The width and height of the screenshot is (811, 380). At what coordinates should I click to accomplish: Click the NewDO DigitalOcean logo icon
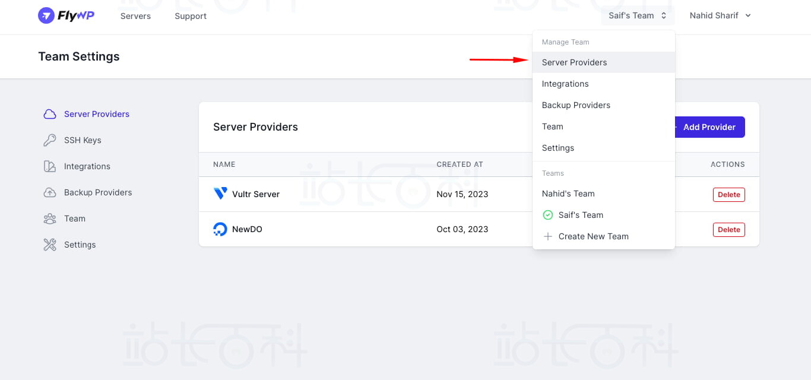pyautogui.click(x=220, y=229)
